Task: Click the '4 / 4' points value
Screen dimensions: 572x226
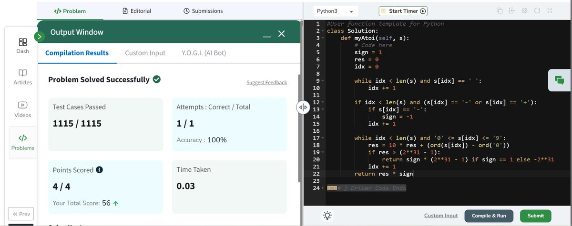Action: point(61,186)
